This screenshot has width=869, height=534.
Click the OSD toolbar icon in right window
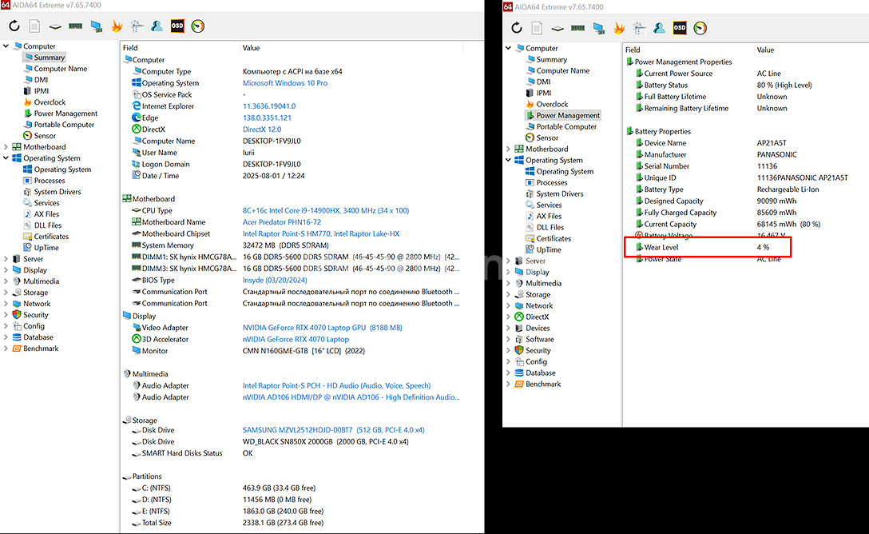click(x=680, y=28)
